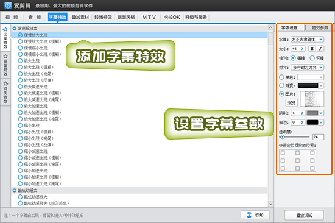Select 竖排 vertical layout
This screenshot has height=223, width=335.
click(312, 58)
